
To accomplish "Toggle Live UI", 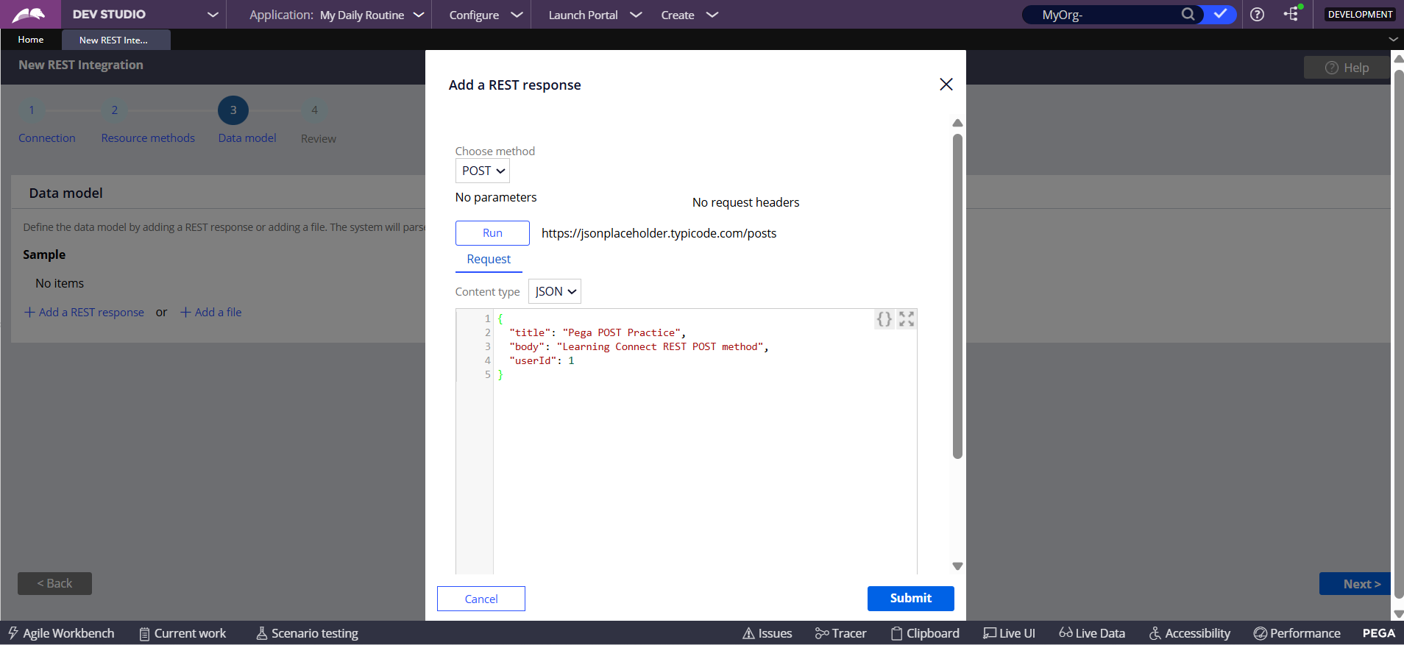I will click(1009, 633).
